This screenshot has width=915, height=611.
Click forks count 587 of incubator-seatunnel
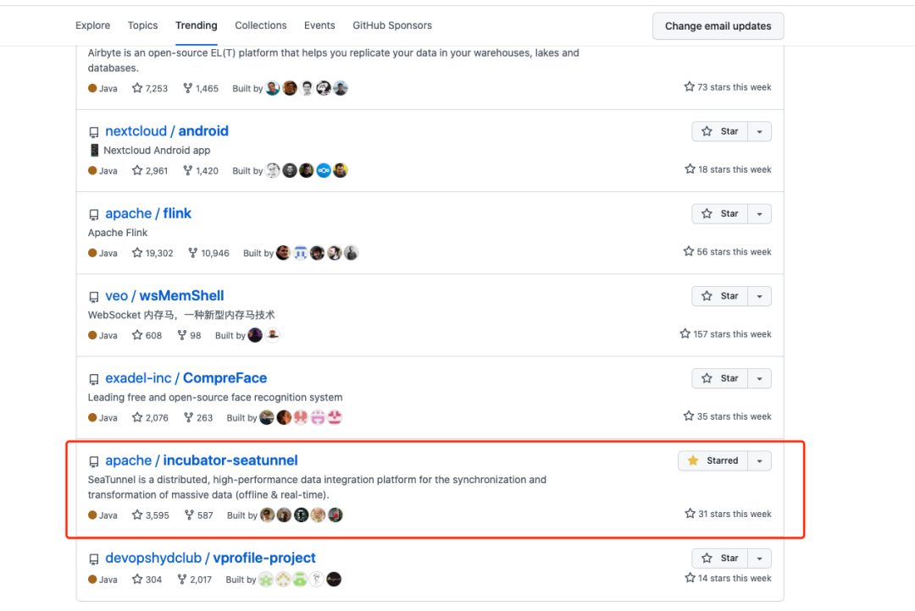click(199, 515)
